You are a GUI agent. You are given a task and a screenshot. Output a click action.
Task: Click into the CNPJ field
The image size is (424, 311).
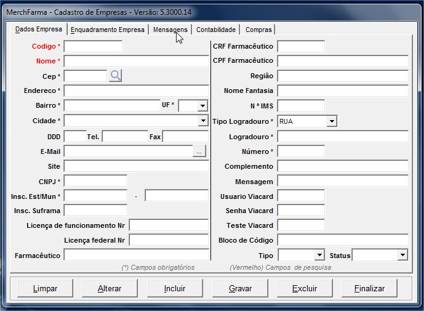(95, 181)
